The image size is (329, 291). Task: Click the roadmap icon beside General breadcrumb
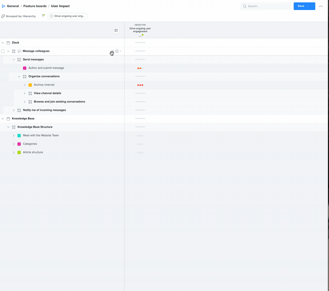coord(3,6)
